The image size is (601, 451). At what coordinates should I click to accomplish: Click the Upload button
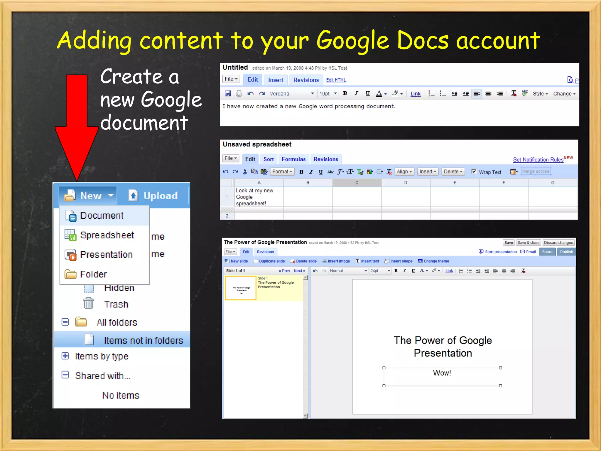pos(153,196)
